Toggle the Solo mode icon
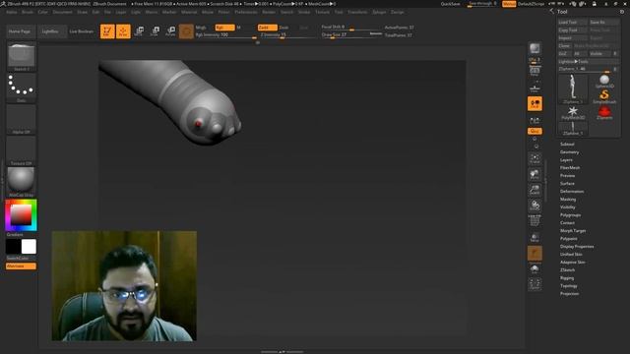 535,268
